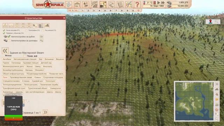Click the toolbar icon left of the book
The image size is (224, 126).
click(x=112, y=5)
